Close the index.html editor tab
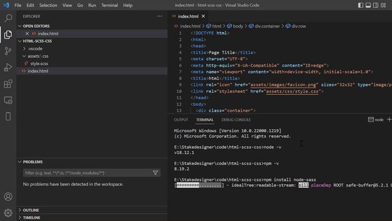 pos(203,17)
